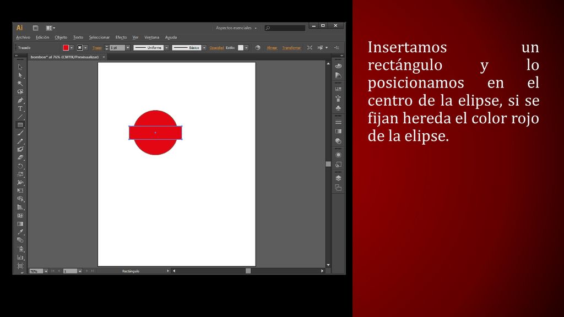Open the Recolor Artwork wheel icon
The height and width of the screenshot is (317, 564).
click(258, 47)
